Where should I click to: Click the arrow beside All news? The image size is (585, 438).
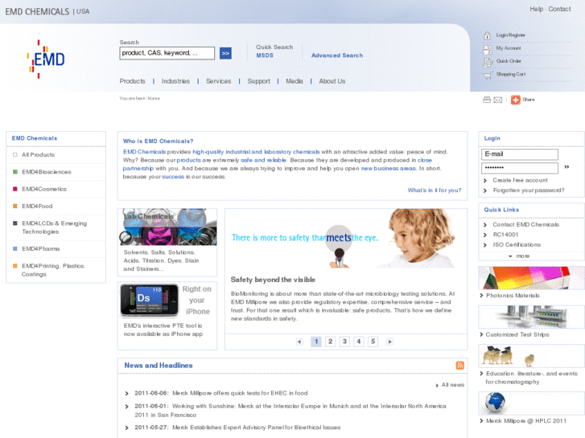437,386
